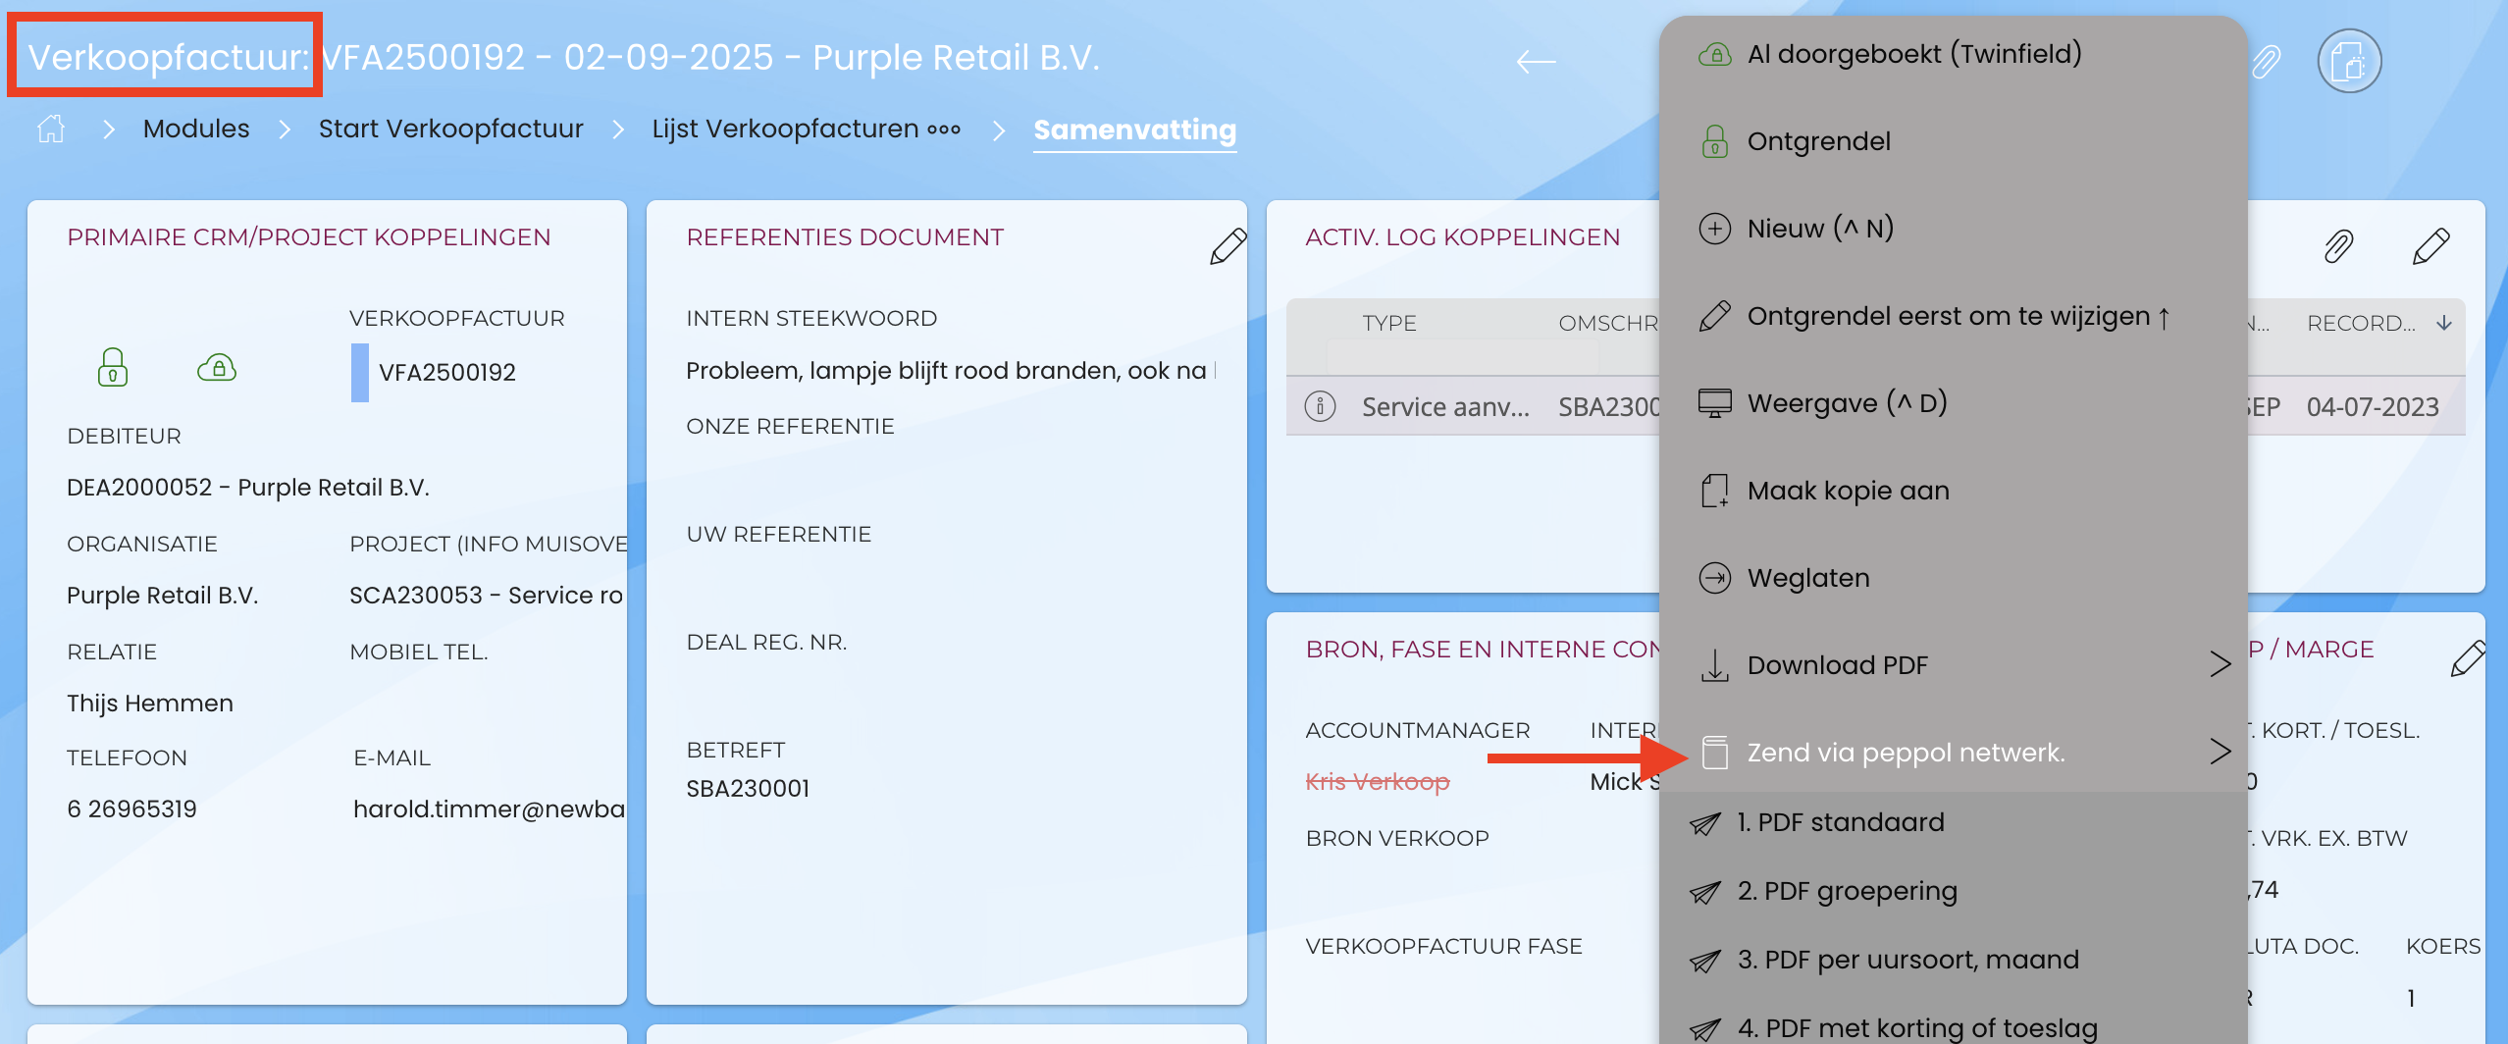This screenshot has width=2508, height=1044.
Task: Click the green cloud lock icon
Action: pos(217,368)
